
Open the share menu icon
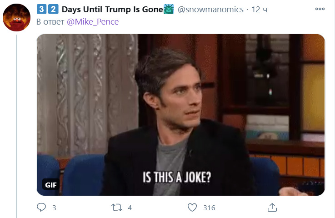pyautogui.click(x=272, y=208)
